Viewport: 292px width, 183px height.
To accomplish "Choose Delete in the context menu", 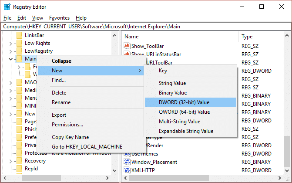I will (91, 93).
